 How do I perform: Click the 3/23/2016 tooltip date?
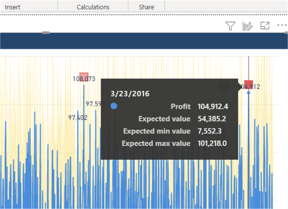point(130,94)
